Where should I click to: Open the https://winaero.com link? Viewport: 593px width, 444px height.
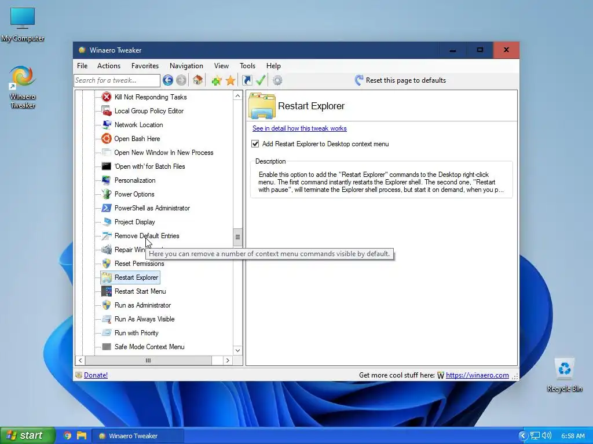point(477,375)
